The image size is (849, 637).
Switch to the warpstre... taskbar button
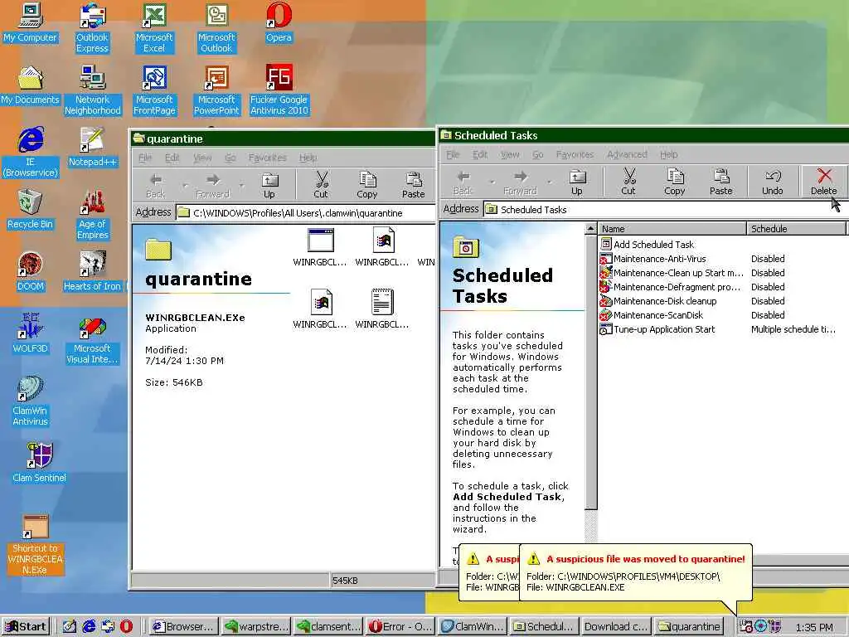256,627
